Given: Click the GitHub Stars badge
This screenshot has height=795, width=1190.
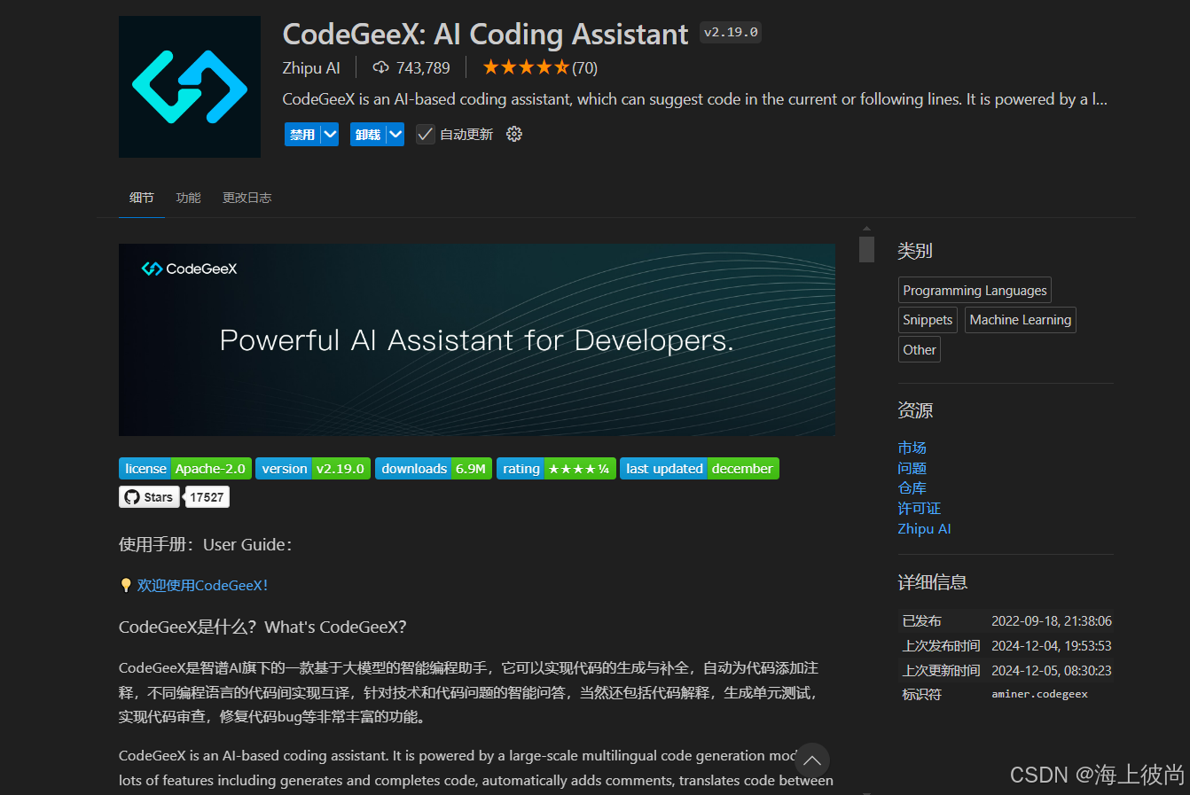Looking at the screenshot, I should (149, 497).
